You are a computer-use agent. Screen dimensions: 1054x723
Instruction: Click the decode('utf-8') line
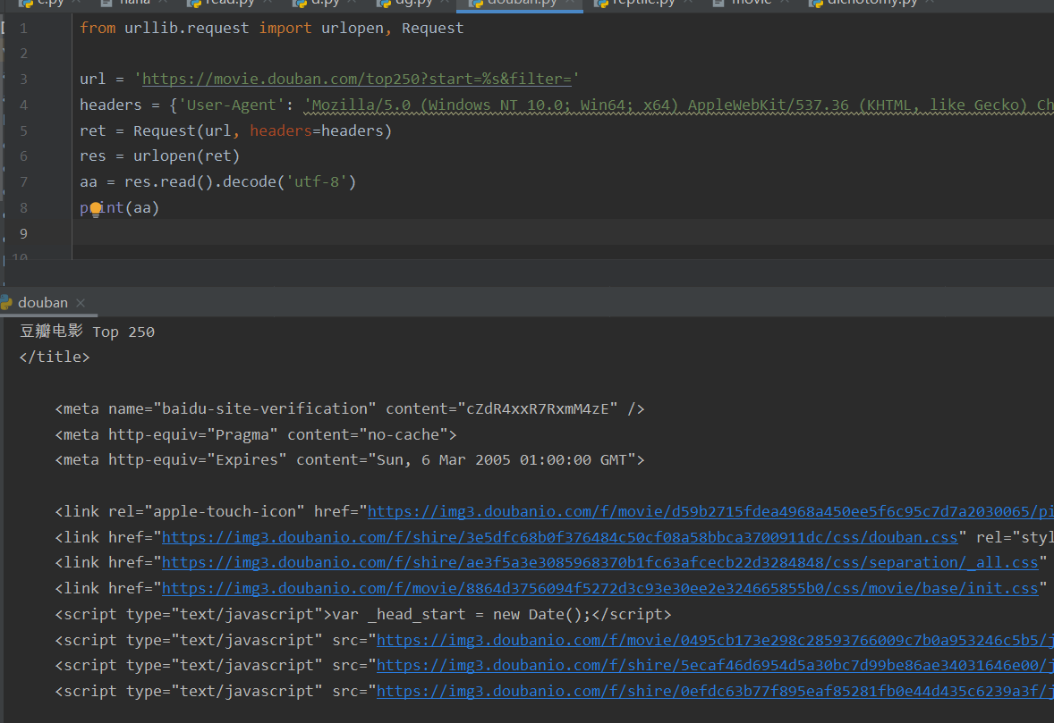(x=217, y=182)
